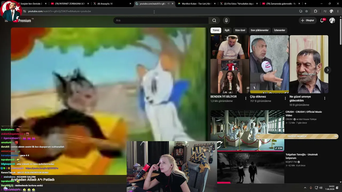View site information icon in address bar

click(25, 11)
